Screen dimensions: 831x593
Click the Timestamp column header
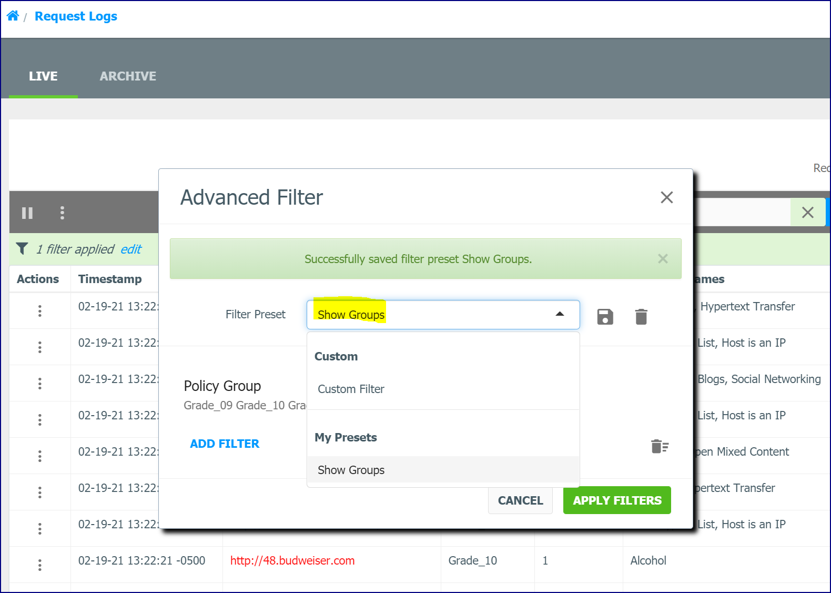[110, 279]
